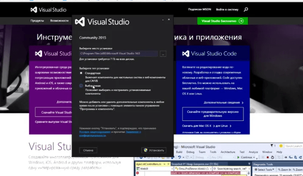The image size is (303, 176).
Task: Click the Скачайте Visual Studio download button
Action: point(53,112)
